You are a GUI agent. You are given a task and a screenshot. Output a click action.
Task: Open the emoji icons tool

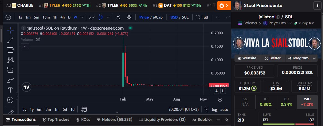tap(10, 100)
